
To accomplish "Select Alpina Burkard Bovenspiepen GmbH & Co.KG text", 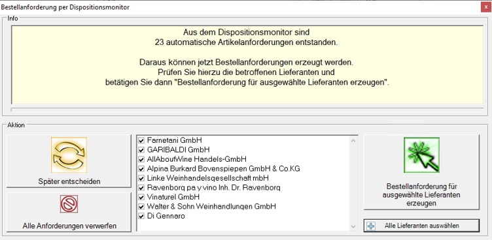I will 223,169.
